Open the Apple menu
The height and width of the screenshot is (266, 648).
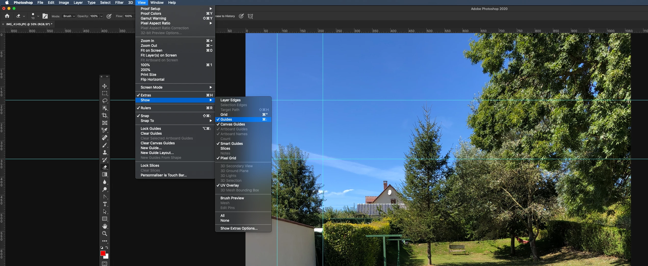coord(7,3)
